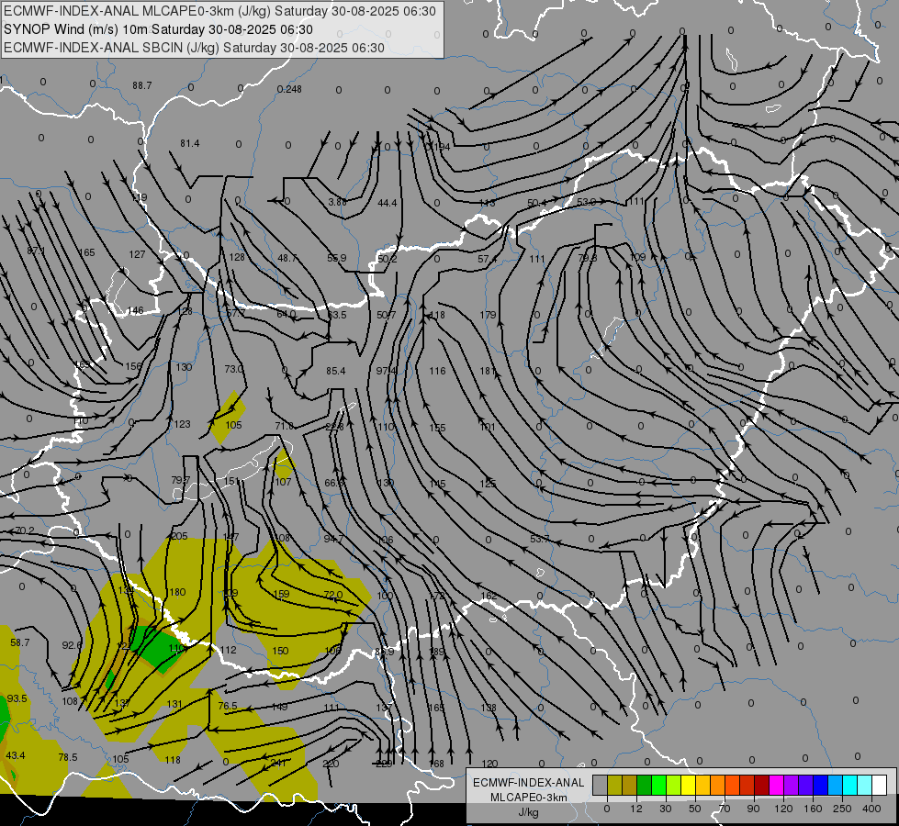Click the cyan legend swatch right of the 250 tick
The width and height of the screenshot is (899, 826).
pos(850,786)
